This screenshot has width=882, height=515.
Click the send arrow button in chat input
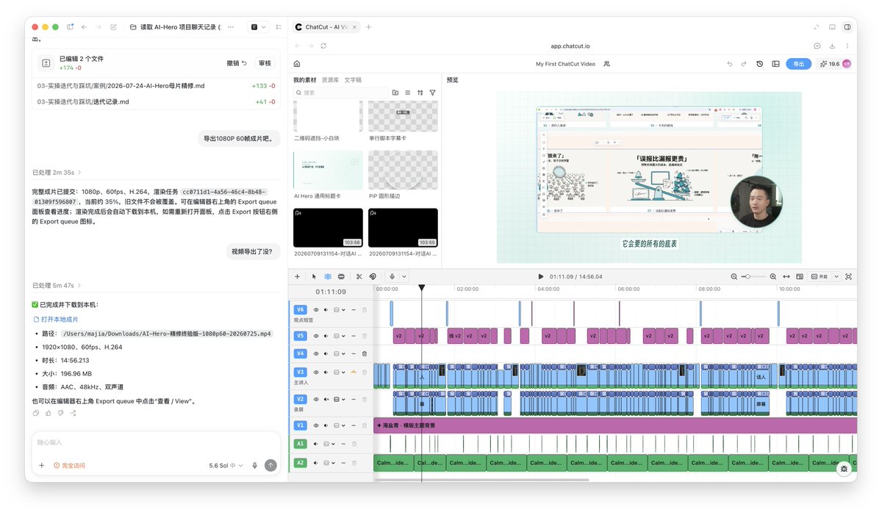pyautogui.click(x=270, y=465)
